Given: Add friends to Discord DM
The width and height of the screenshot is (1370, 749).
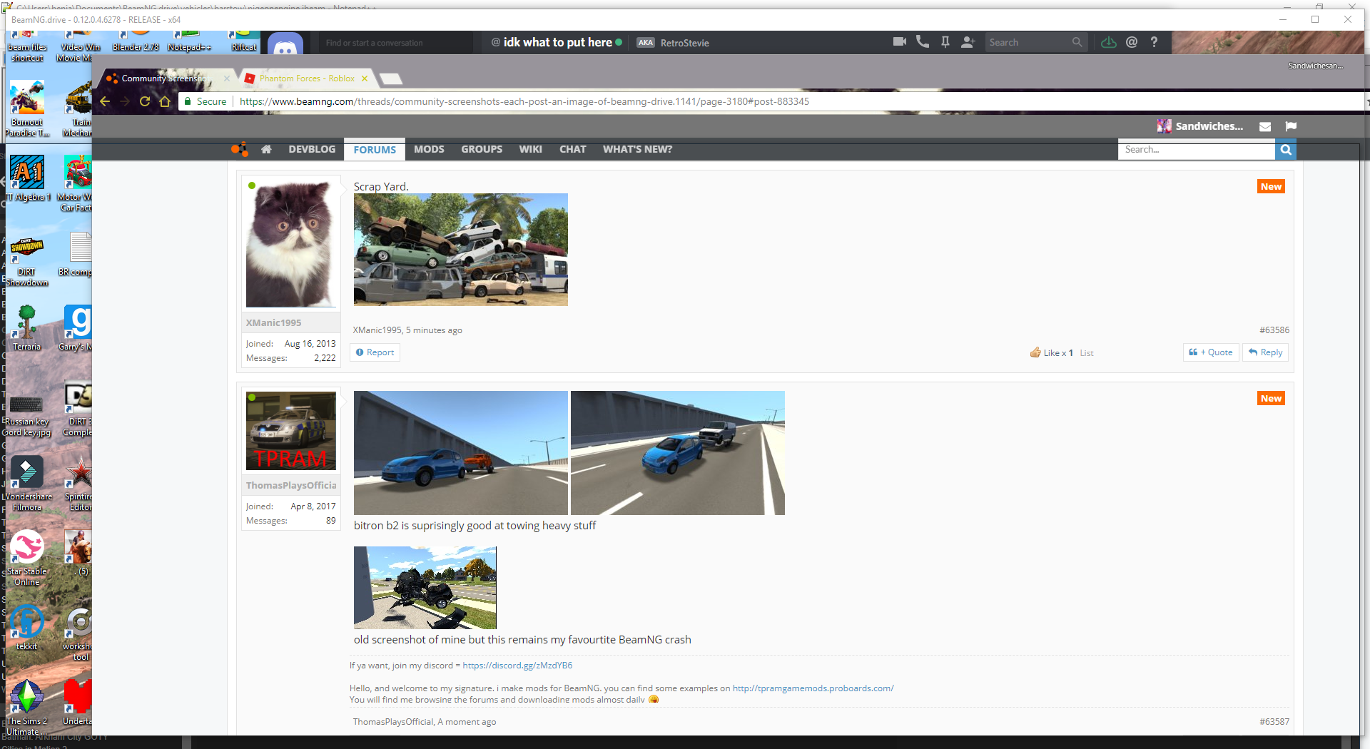Looking at the screenshot, I should tap(968, 42).
